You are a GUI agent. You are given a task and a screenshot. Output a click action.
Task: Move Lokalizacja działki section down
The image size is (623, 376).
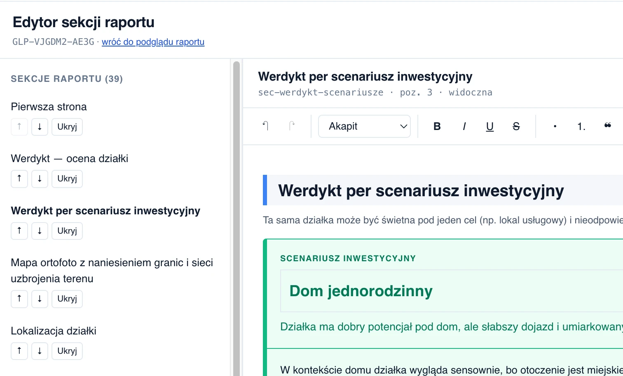pyautogui.click(x=40, y=351)
